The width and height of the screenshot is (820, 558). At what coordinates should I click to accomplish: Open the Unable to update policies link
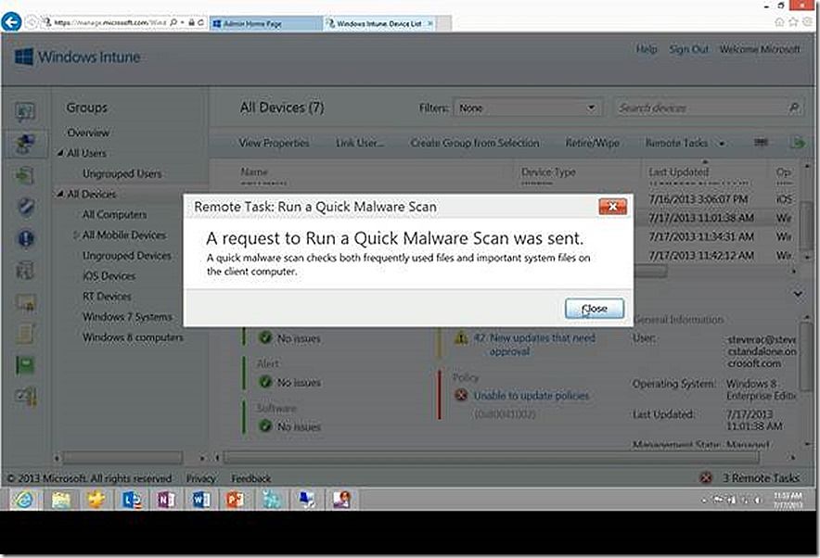[x=532, y=396]
